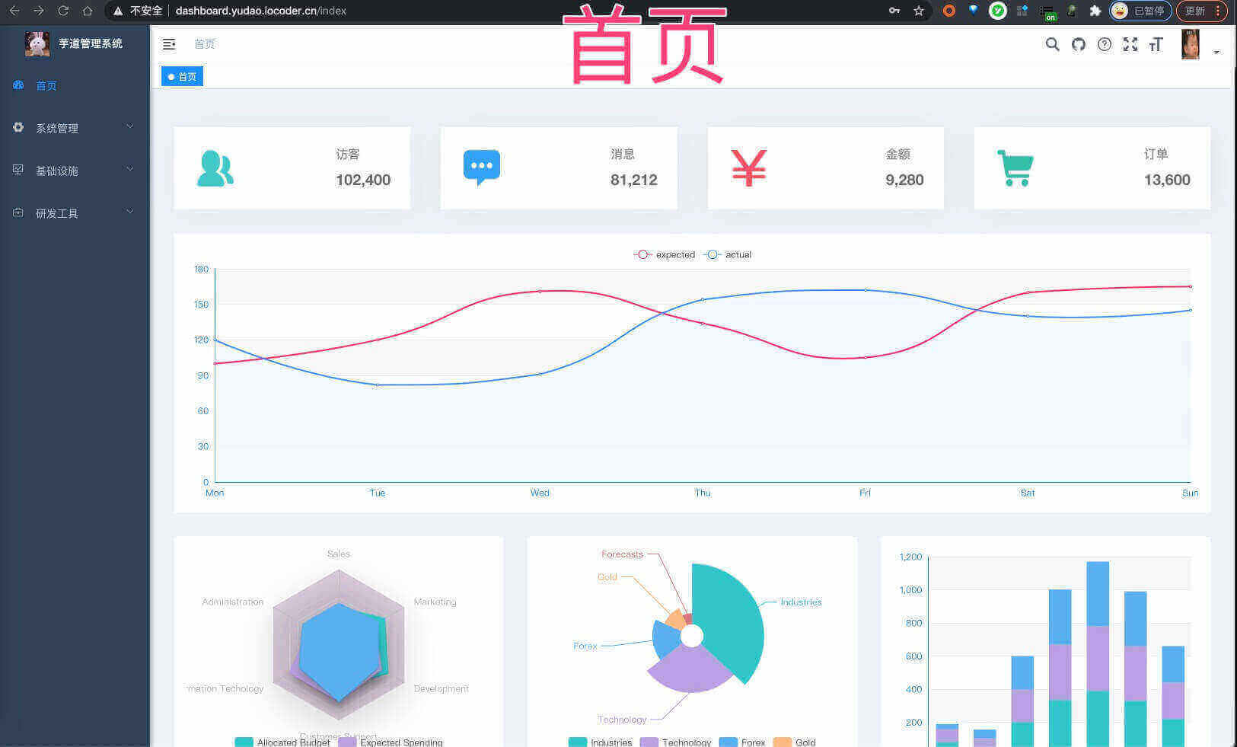Select the 首页 tab below the header
This screenshot has width=1237, height=747.
point(181,76)
